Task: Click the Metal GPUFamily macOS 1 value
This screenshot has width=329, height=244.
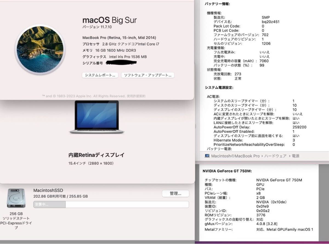Action: coord(285,230)
